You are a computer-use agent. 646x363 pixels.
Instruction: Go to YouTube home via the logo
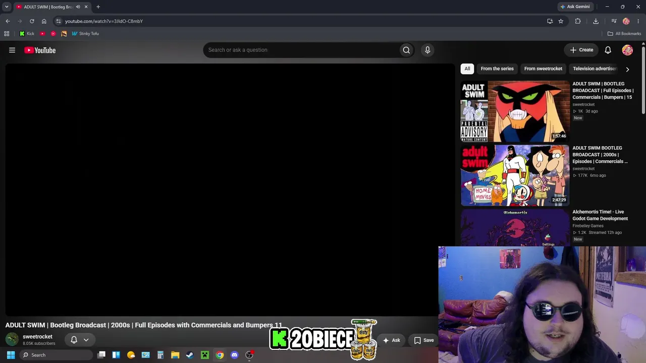[40, 50]
